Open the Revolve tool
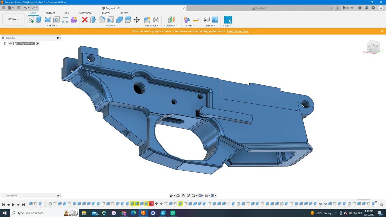This screenshot has height=217, width=386. coord(48,20)
